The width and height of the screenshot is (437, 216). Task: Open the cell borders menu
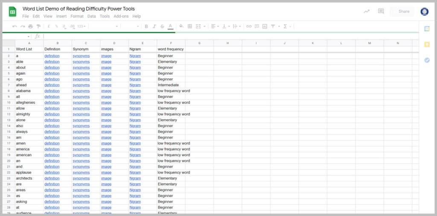[x=190, y=26]
